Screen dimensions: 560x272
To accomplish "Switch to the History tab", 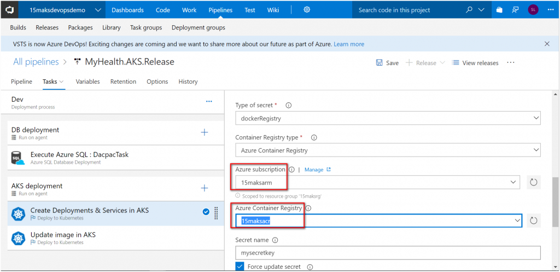I will [x=188, y=82].
